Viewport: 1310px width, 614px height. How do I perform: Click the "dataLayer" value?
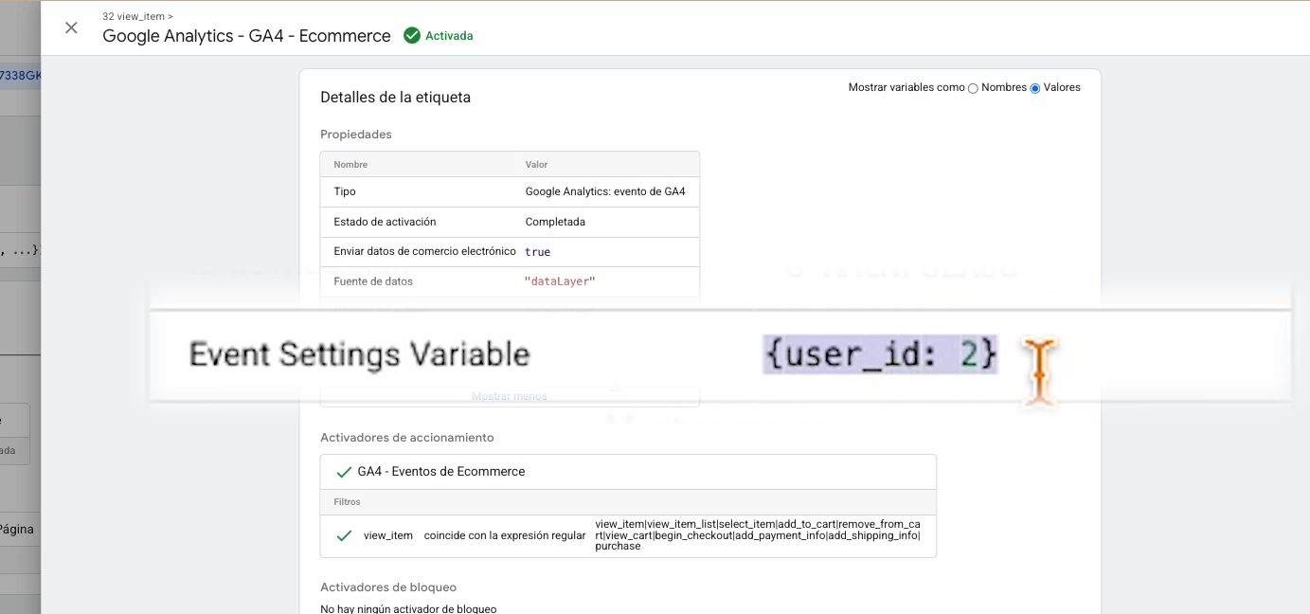coord(560,281)
